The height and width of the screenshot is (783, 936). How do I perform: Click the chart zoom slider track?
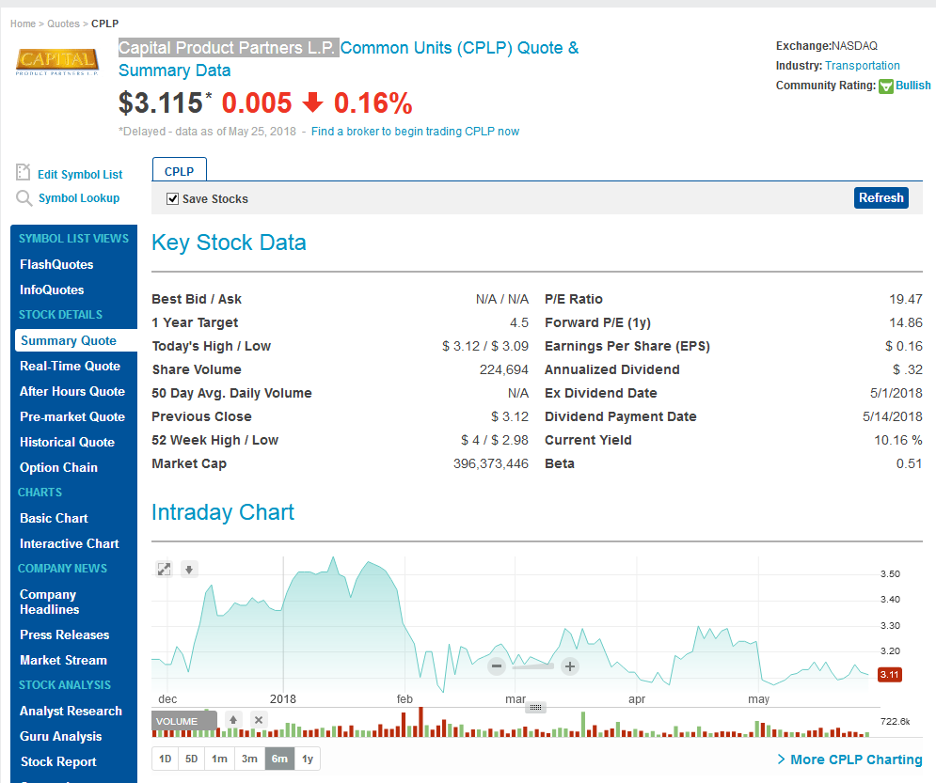coord(533,666)
